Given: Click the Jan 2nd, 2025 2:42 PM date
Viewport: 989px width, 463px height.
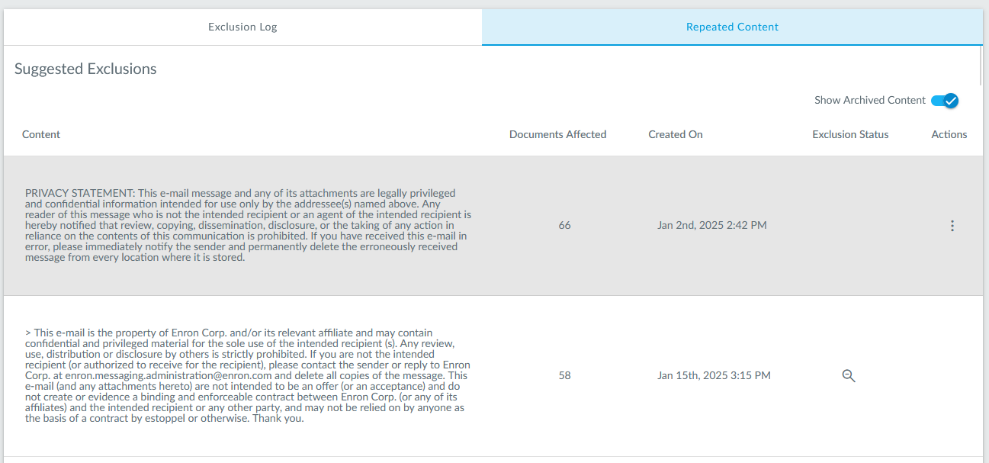Looking at the screenshot, I should click(711, 226).
